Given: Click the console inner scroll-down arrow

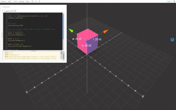Looking at the screenshot, I should click(x=61, y=58).
